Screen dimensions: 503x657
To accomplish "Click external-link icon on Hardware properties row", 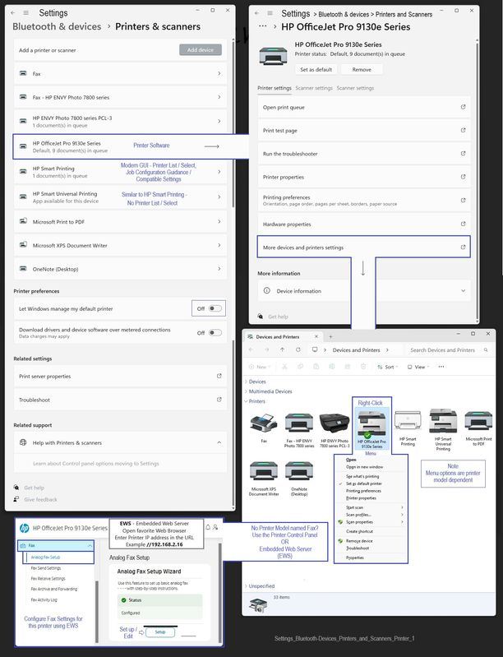I will [x=463, y=224].
